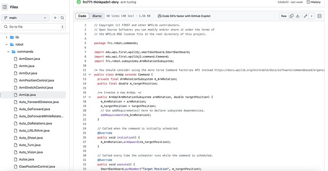Collapse the file tree sidebar icon
This screenshot has height=171, width=328.
[5, 7]
